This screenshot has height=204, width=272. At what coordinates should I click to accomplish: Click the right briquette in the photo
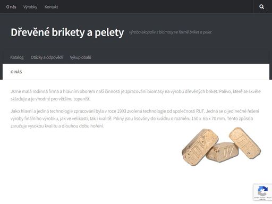point(245,143)
